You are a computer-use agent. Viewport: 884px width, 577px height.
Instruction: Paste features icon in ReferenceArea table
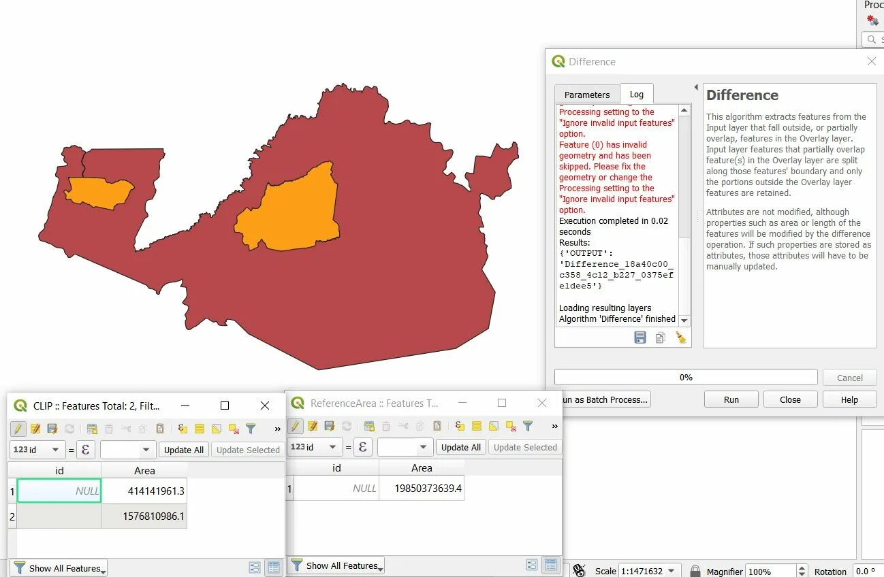[x=437, y=426]
